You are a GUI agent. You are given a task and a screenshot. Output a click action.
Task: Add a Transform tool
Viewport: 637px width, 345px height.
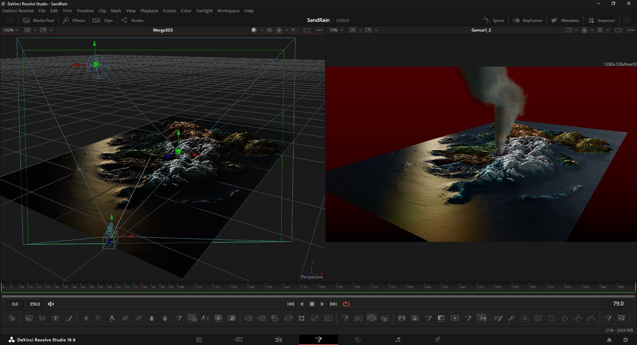coord(288,318)
